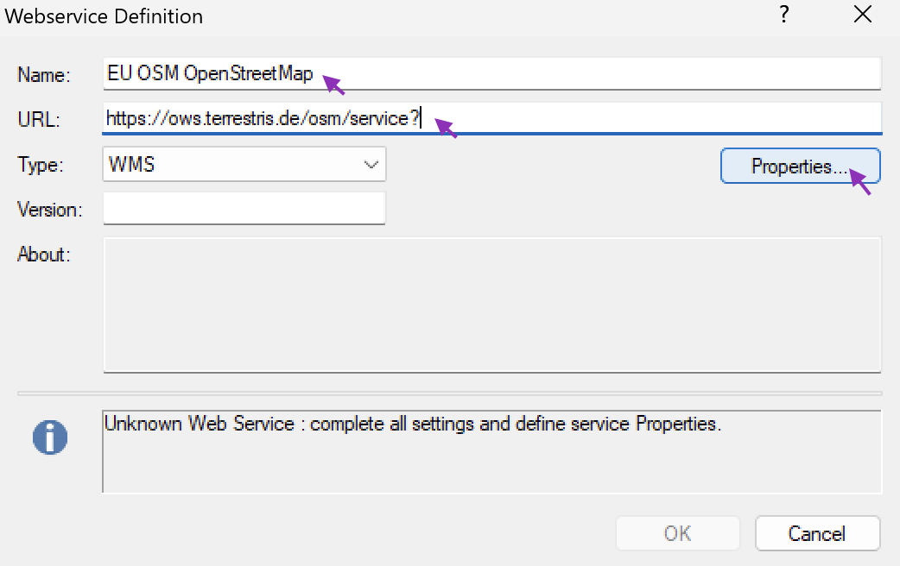Screen dimensions: 900x566
Task: Click the disabled OK button
Action: click(x=678, y=533)
